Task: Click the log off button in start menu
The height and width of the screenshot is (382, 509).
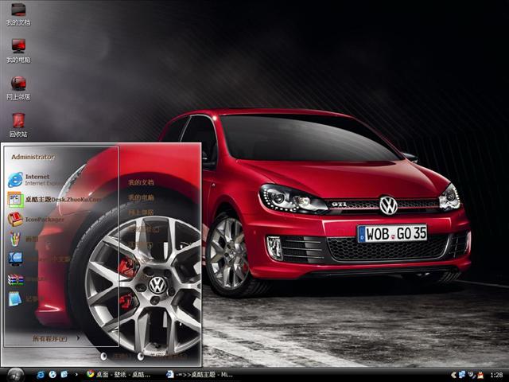Action: tap(103, 357)
